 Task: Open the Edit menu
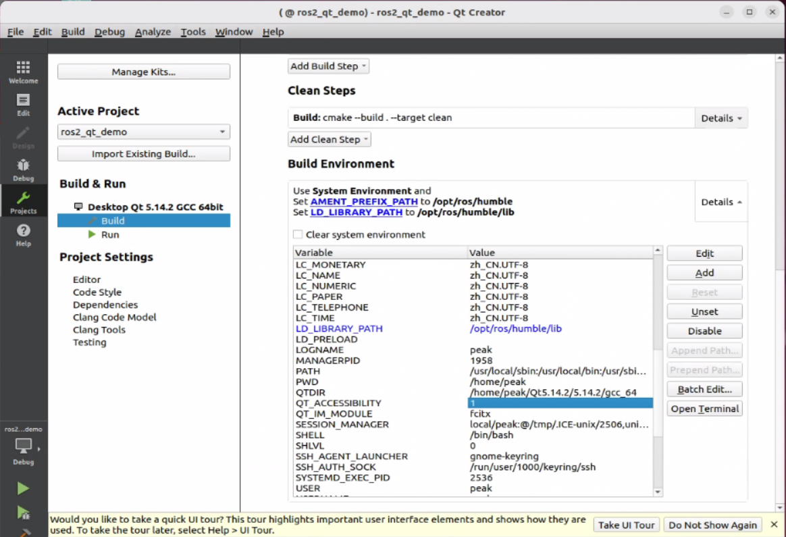[x=43, y=32]
